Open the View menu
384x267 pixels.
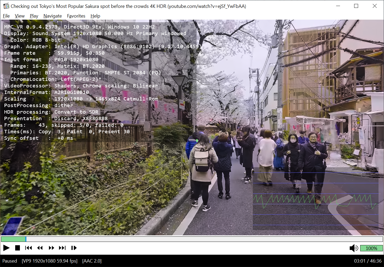click(x=20, y=16)
